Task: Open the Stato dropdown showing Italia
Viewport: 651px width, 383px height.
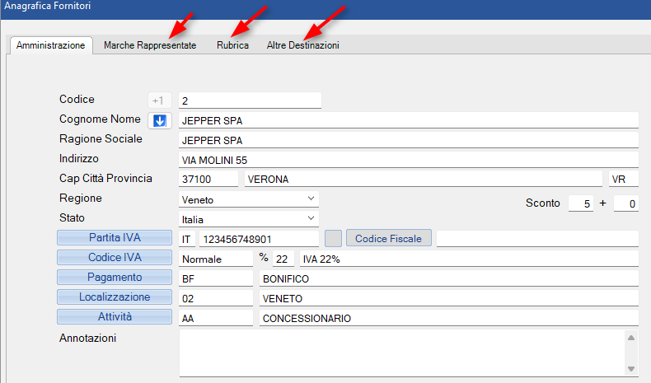Action: [x=311, y=219]
